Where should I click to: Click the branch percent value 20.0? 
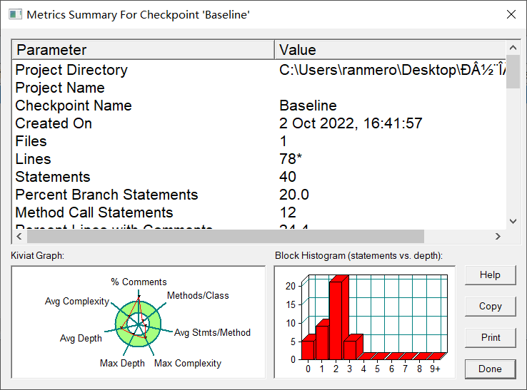294,195
